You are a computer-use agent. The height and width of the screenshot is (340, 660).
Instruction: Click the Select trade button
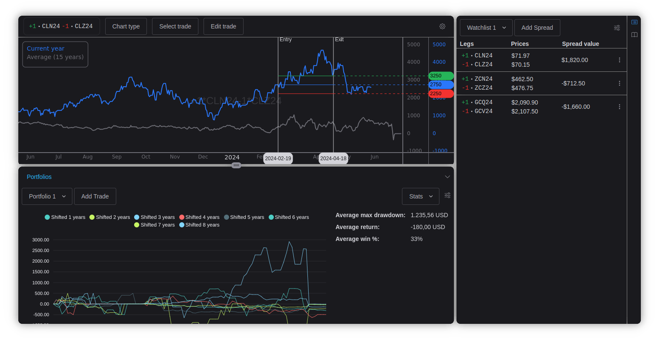point(175,26)
